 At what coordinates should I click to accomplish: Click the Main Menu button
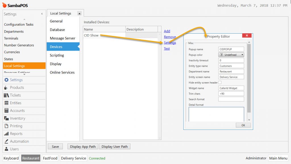(x=278, y=158)
